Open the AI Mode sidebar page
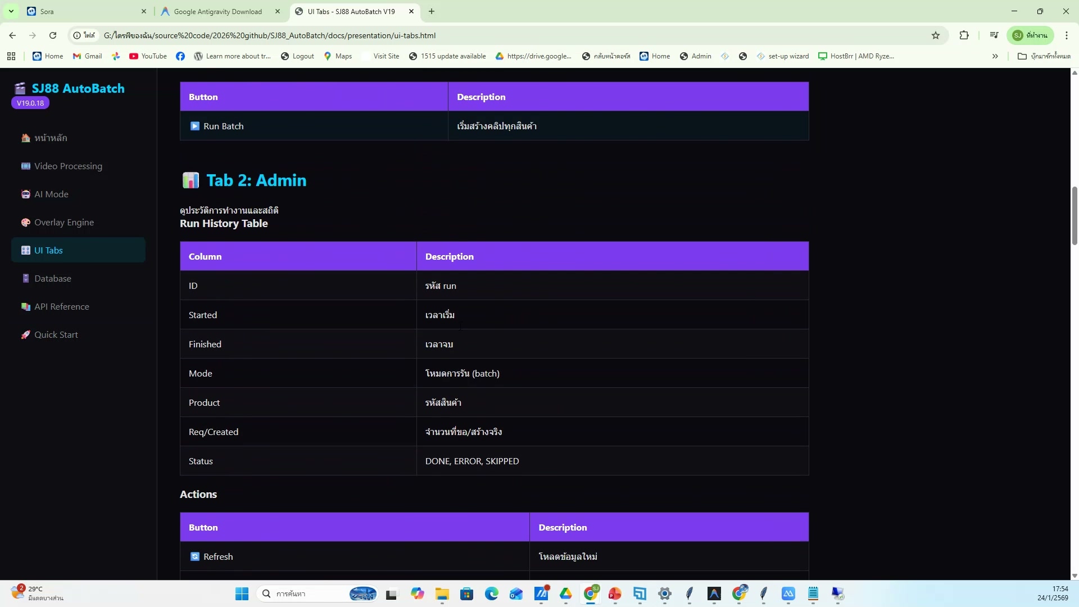Viewport: 1079px width, 607px height. click(51, 194)
